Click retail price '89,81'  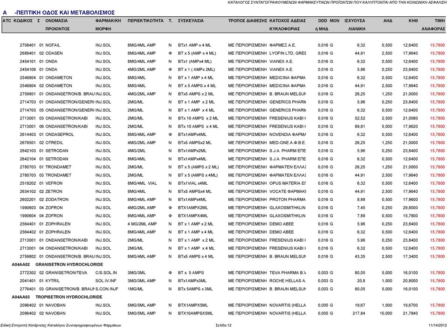360,126
